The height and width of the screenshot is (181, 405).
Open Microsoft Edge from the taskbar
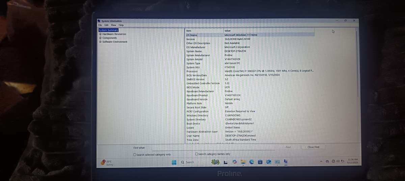251,162
